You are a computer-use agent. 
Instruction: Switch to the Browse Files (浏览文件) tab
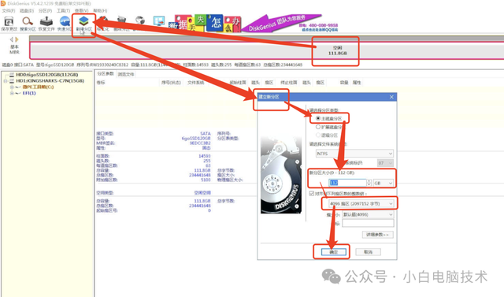[x=126, y=74]
